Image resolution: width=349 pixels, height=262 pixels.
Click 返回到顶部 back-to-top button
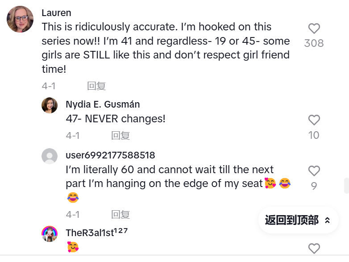point(298,220)
